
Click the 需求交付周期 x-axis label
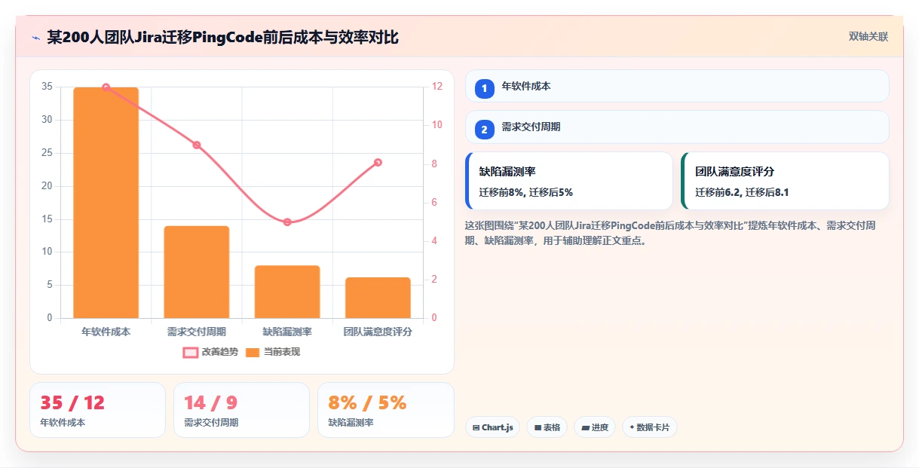[197, 332]
